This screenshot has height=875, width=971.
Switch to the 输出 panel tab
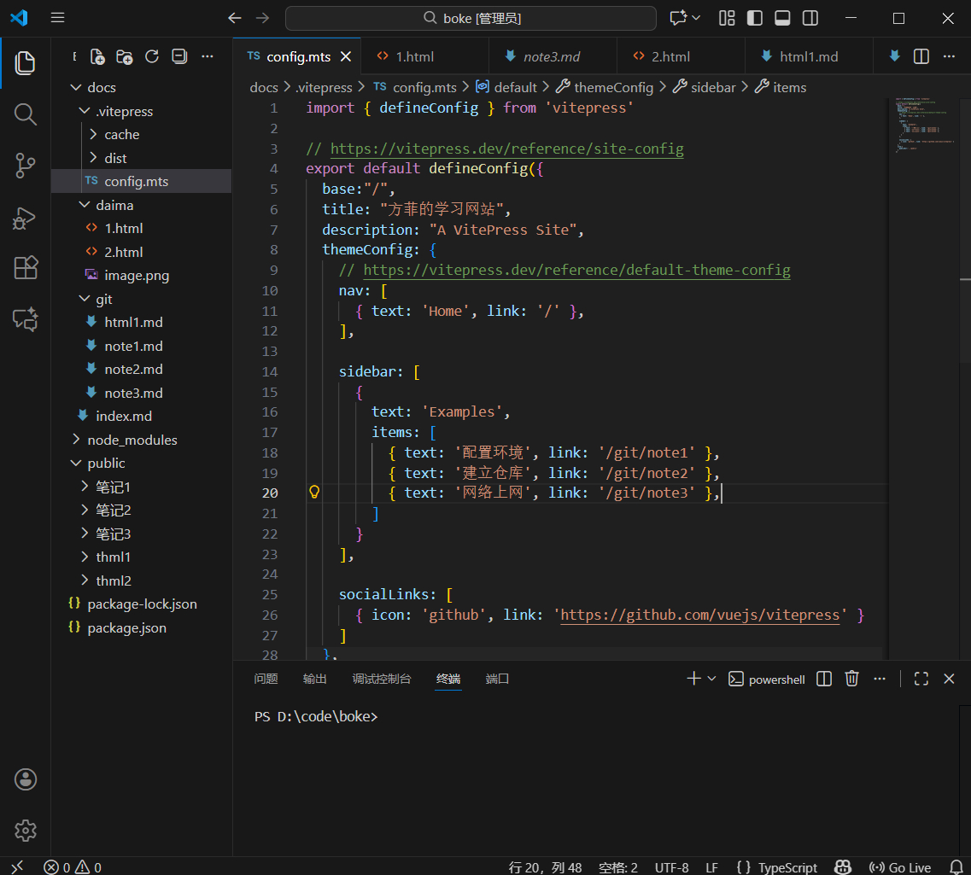click(x=314, y=679)
